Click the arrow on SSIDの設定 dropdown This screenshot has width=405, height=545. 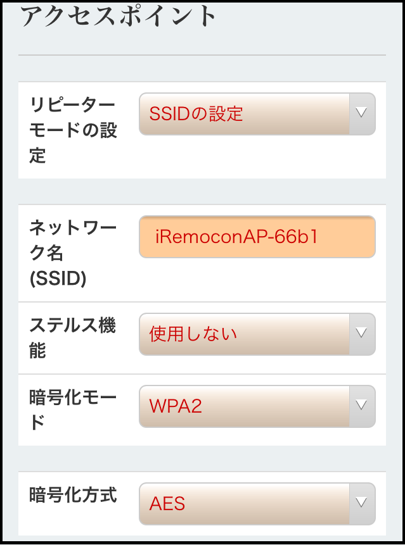(x=362, y=114)
